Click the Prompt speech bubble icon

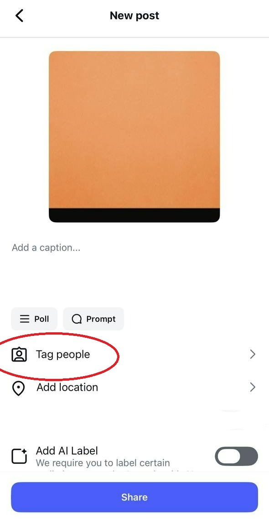pyautogui.click(x=77, y=319)
